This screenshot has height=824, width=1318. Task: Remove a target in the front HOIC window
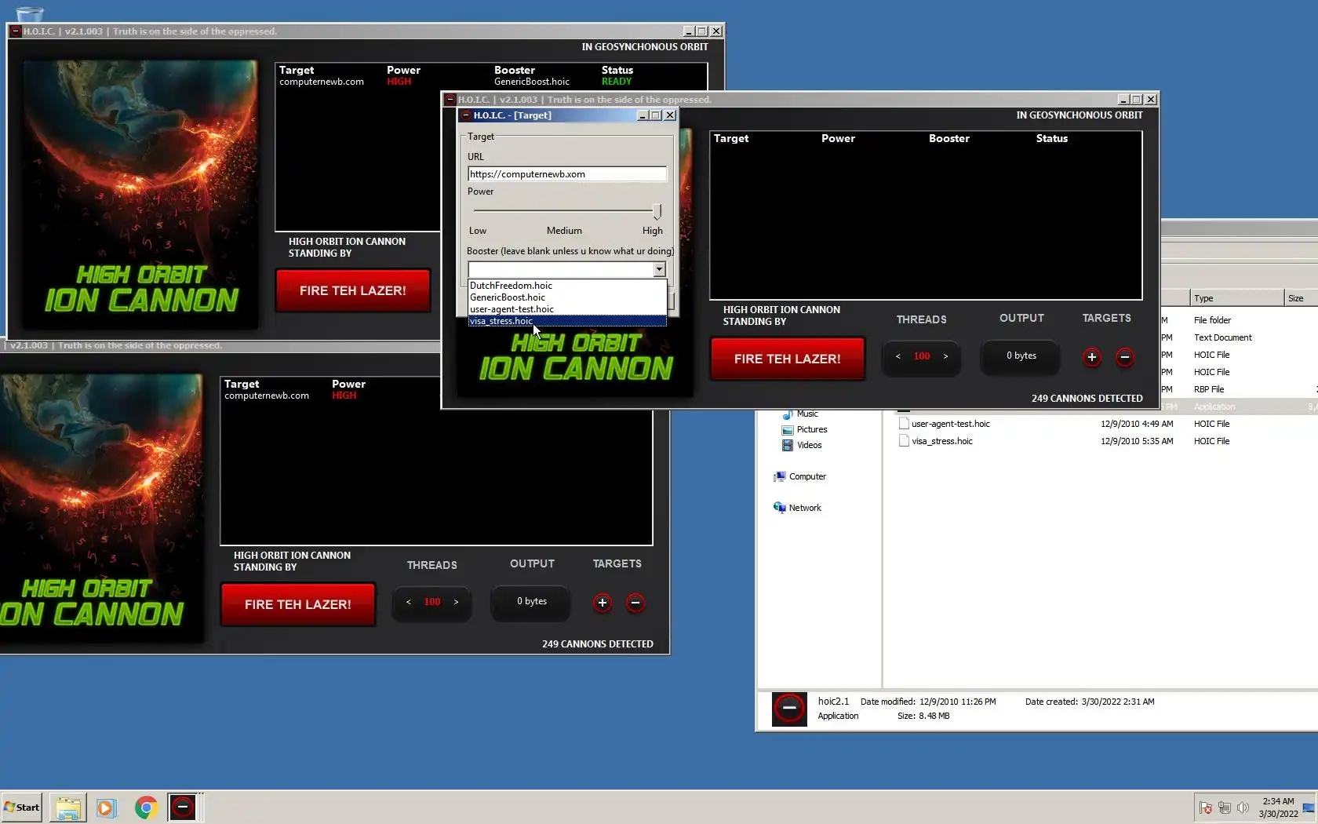tap(1124, 357)
